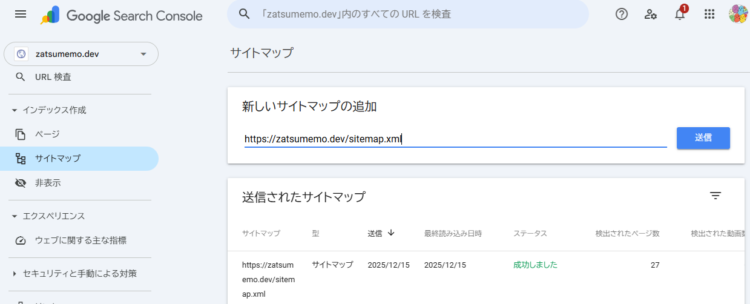Sort by 型 column header
Screen dimensions: 750x304
(x=315, y=233)
